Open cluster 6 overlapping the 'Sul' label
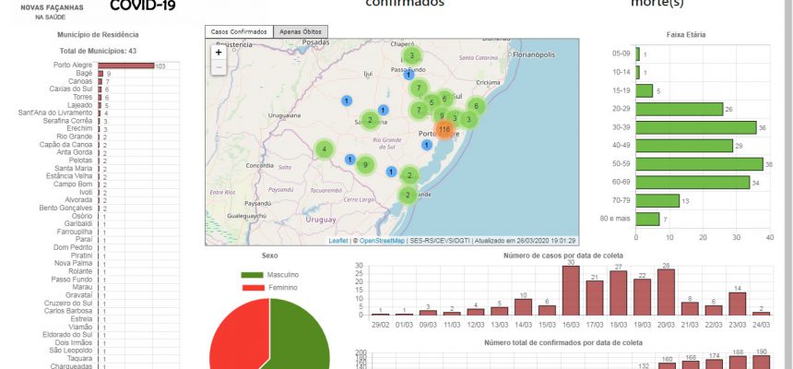Viewport: 793px width, 369px height. tap(444, 99)
